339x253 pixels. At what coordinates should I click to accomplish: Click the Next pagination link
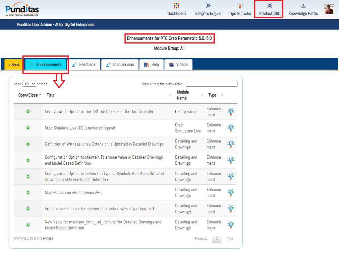pyautogui.click(x=230, y=238)
